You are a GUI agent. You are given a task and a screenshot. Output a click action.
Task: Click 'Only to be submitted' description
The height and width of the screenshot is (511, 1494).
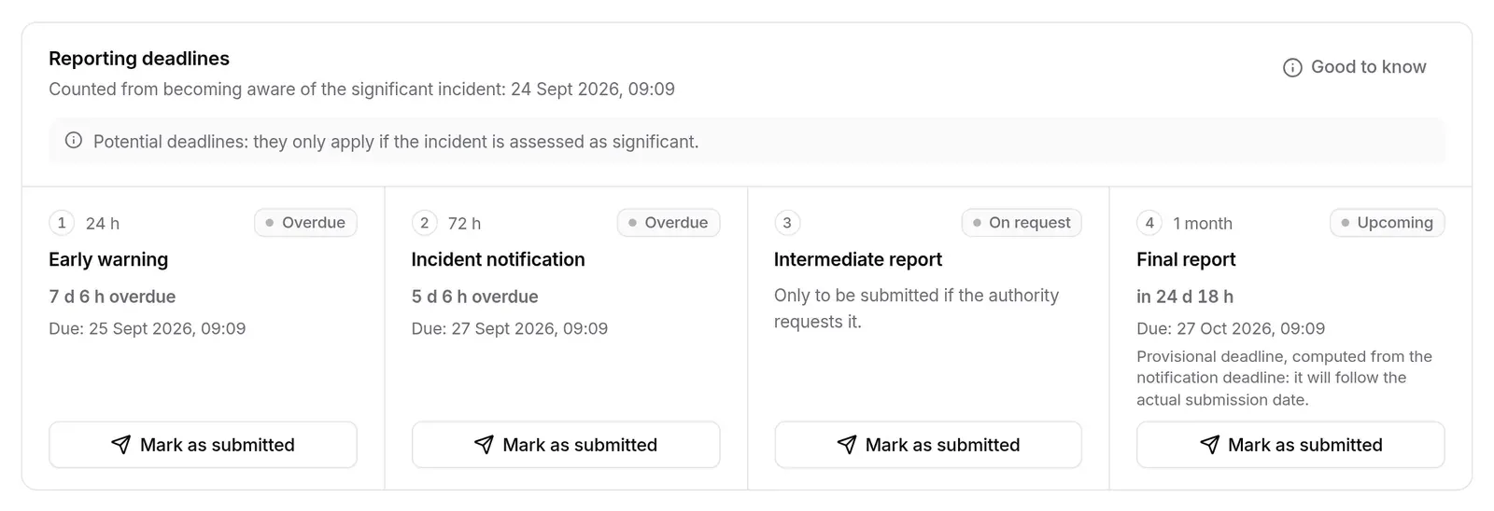[x=916, y=309]
